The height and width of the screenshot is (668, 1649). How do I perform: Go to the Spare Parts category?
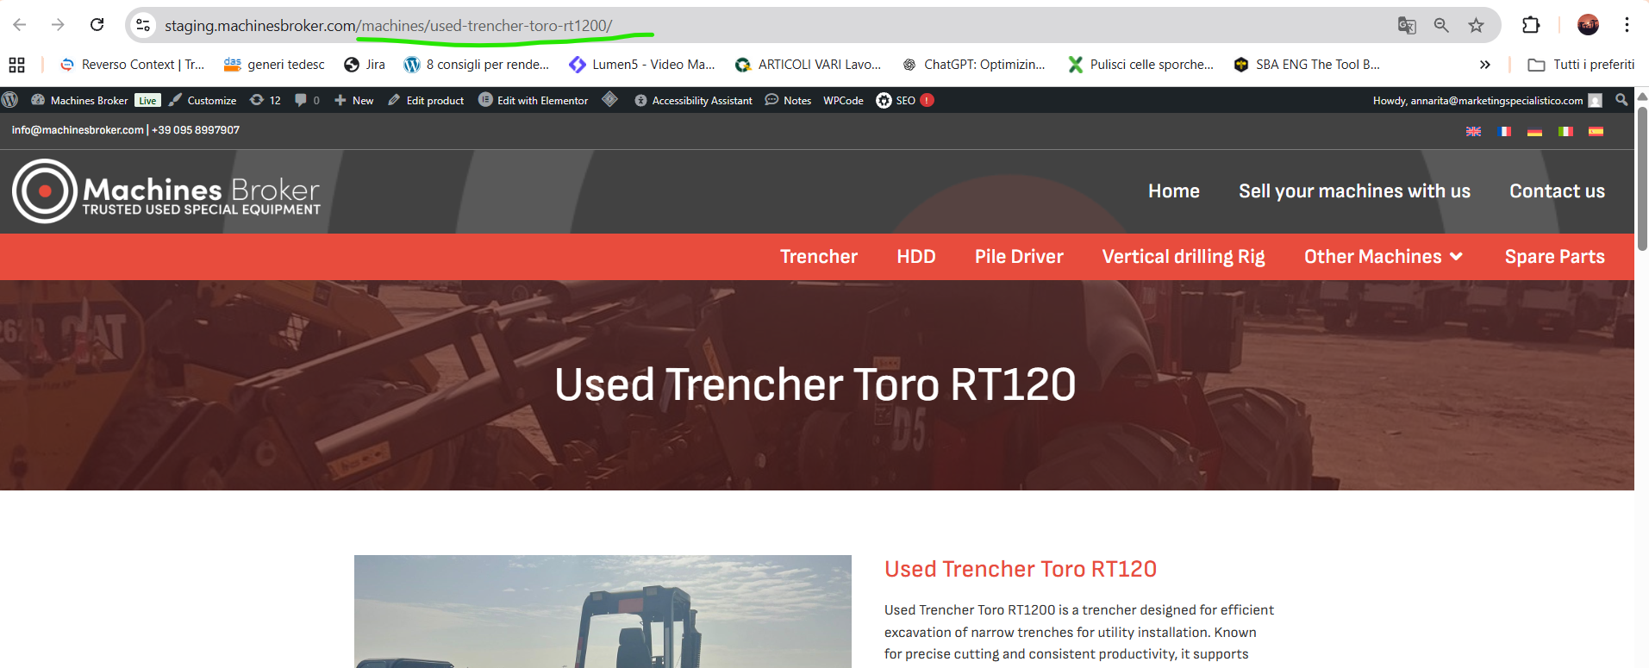(1555, 257)
